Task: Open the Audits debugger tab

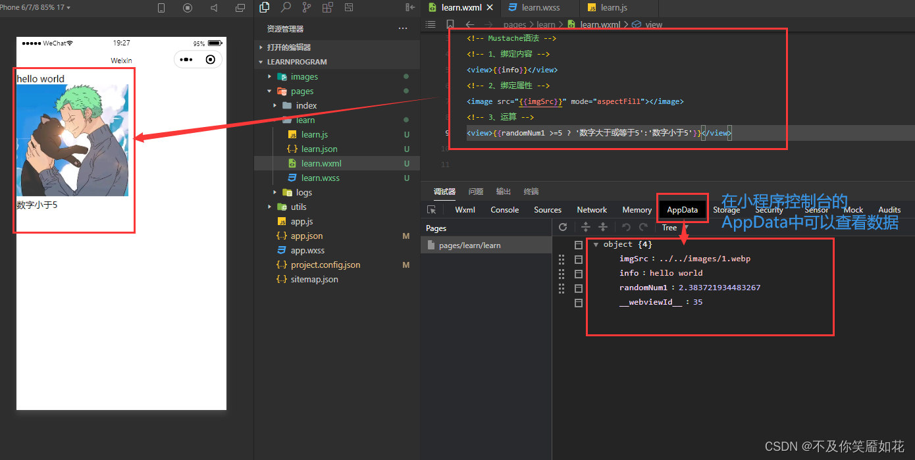Action: (x=889, y=210)
